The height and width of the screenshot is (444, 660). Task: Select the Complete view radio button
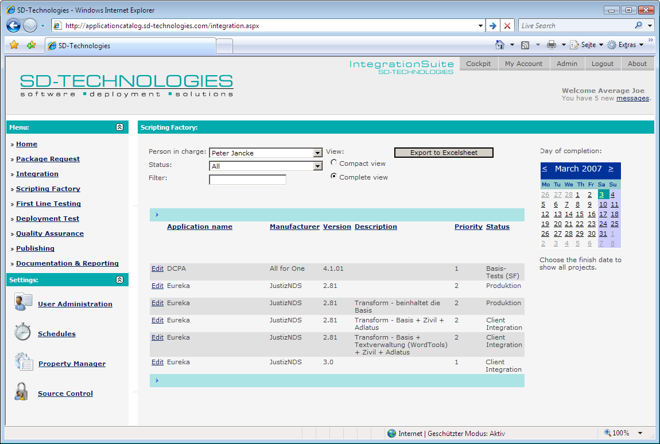[334, 176]
